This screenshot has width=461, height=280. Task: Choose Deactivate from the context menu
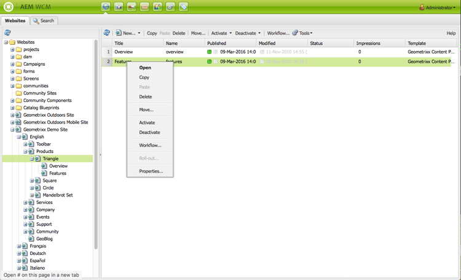[149, 132]
